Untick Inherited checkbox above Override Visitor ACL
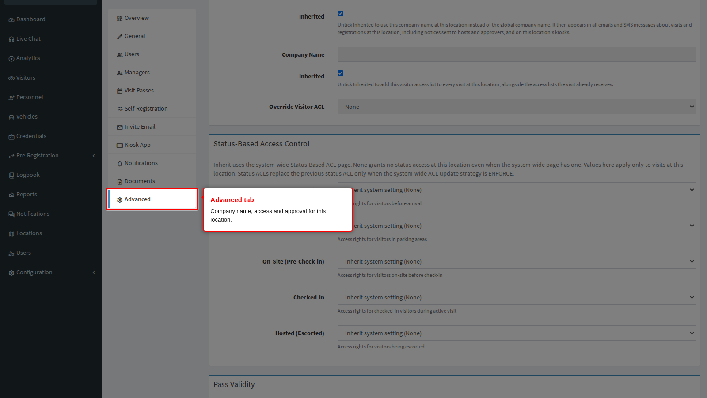 coord(340,73)
